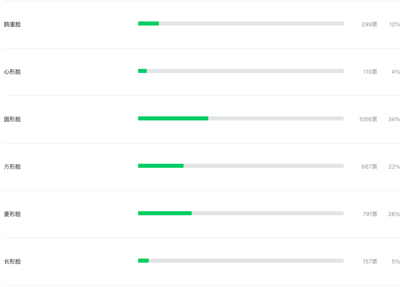Image resolution: width=406 pixels, height=287 pixels.
Task: Click the 方形脸 green progress bar
Action: (161, 166)
